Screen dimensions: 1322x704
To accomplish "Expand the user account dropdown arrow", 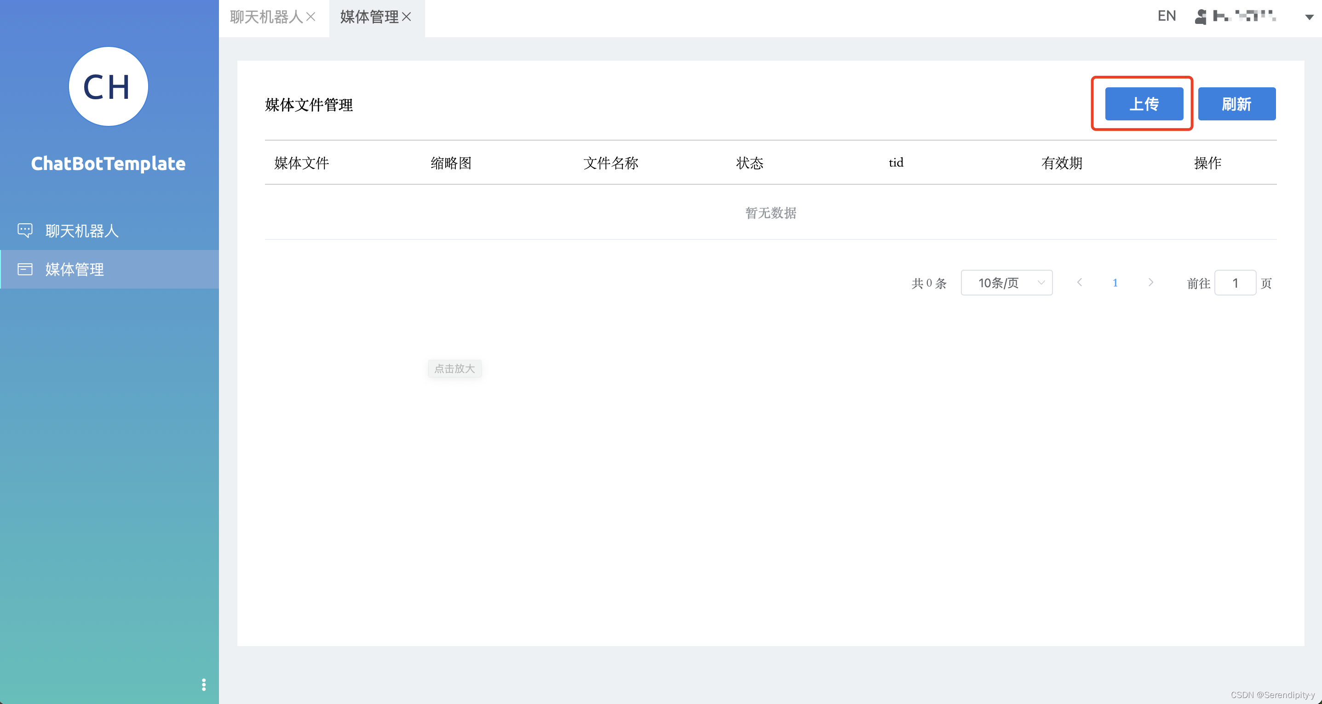I will pos(1309,17).
